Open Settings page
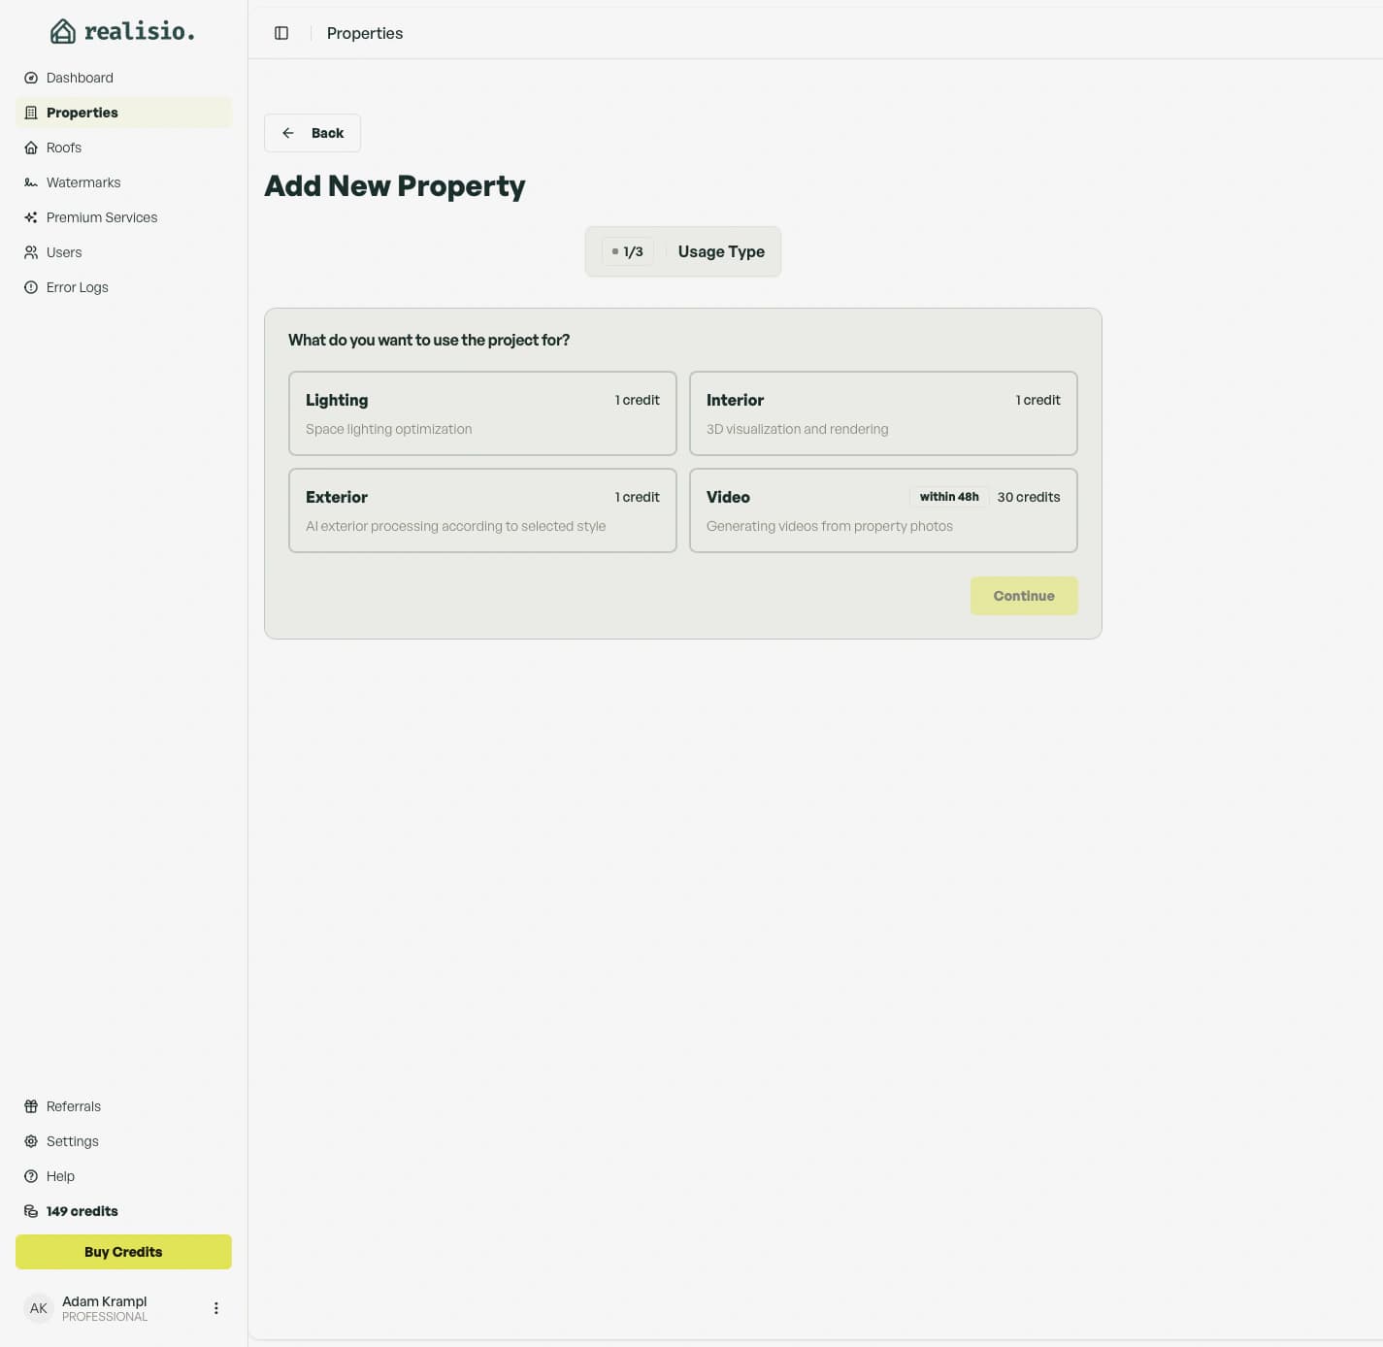The width and height of the screenshot is (1383, 1347). (x=123, y=1141)
